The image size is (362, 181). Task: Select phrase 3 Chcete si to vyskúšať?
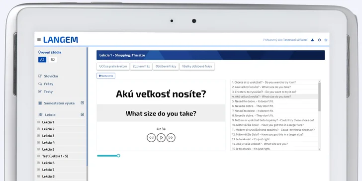click(274, 92)
